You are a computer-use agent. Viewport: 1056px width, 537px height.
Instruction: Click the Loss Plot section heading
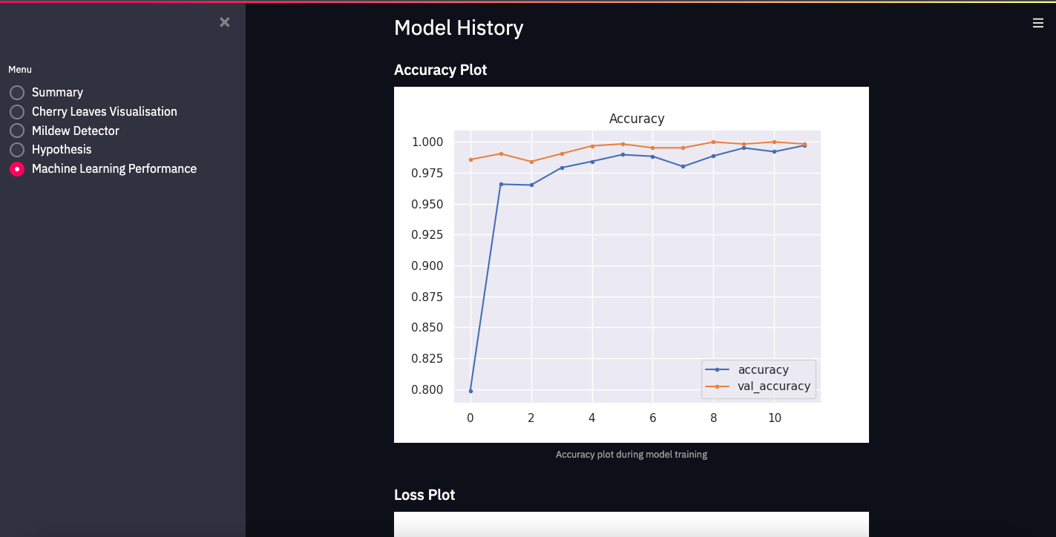(x=424, y=495)
